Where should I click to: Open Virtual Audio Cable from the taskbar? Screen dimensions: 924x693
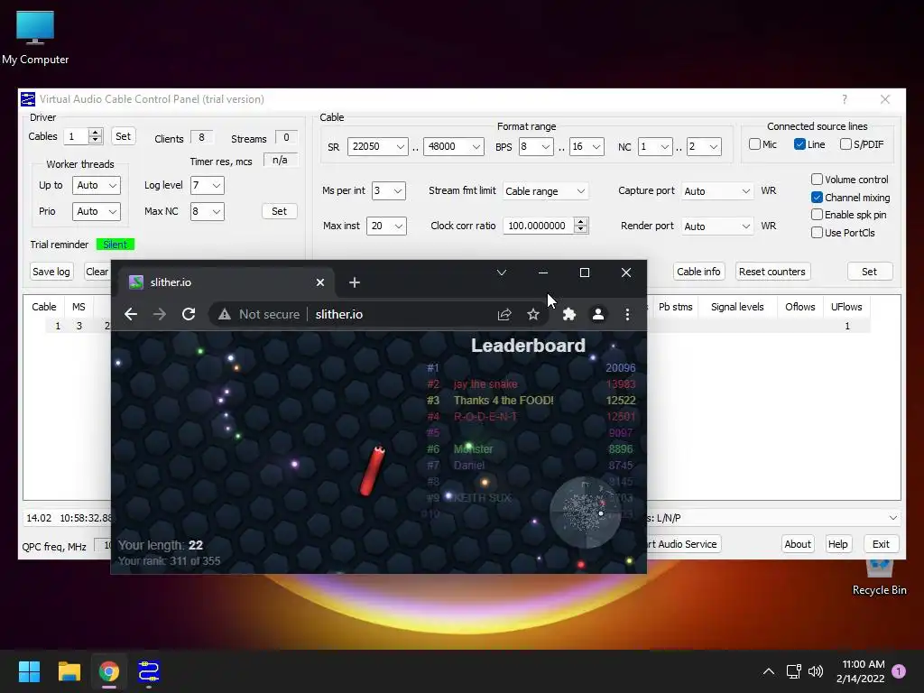[x=149, y=671]
